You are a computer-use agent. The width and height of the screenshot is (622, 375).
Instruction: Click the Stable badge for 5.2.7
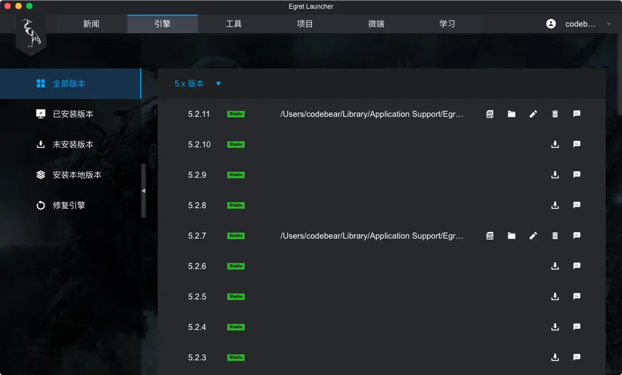pyautogui.click(x=236, y=236)
